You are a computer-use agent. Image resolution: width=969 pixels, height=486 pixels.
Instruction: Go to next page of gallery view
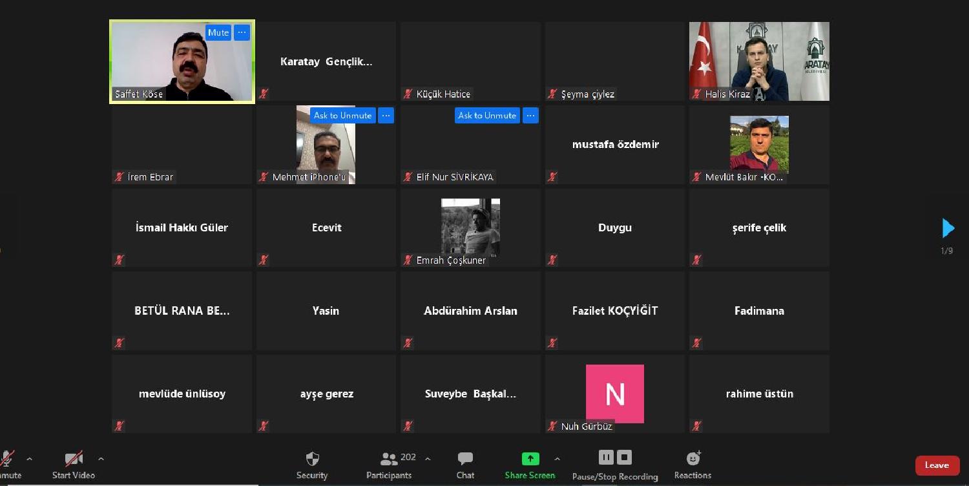click(x=948, y=228)
